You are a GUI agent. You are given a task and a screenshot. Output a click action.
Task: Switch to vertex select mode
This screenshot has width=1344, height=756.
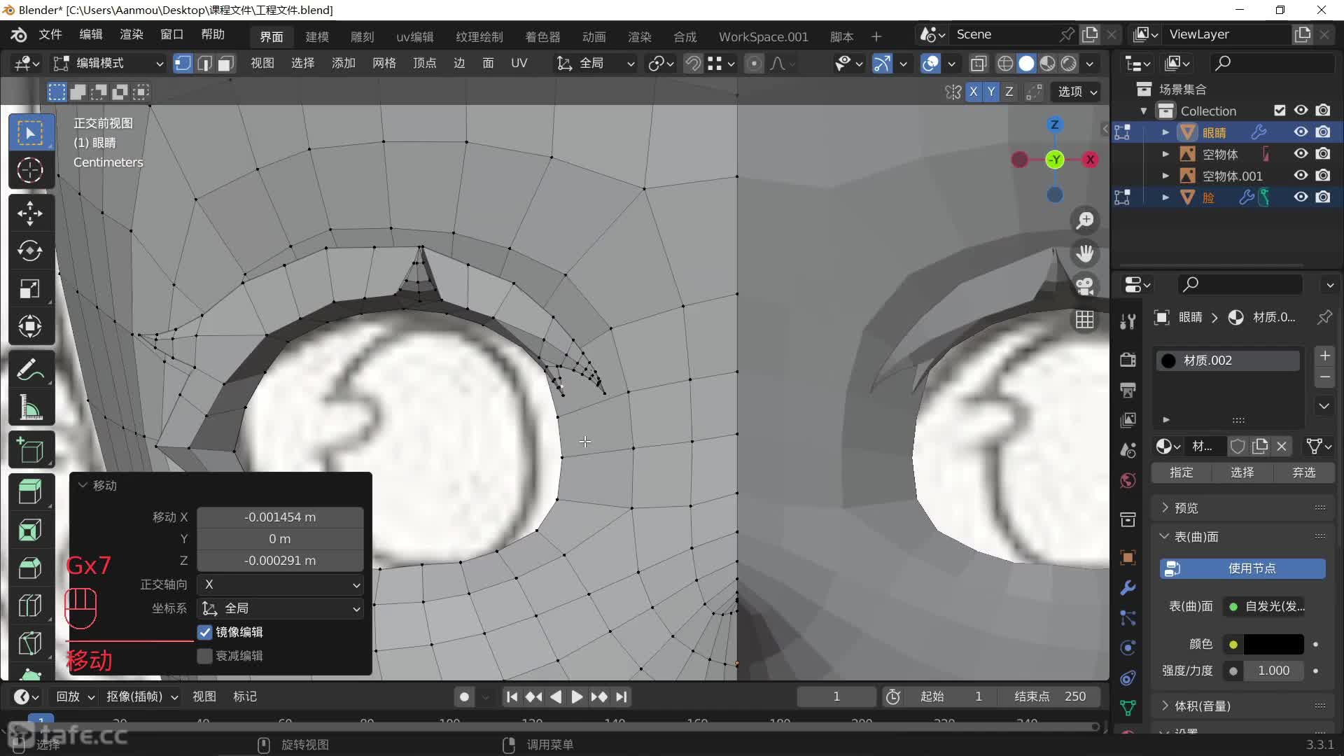[183, 64]
